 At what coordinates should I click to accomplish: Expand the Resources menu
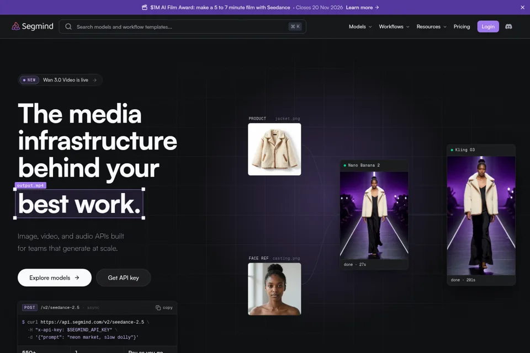(431, 26)
